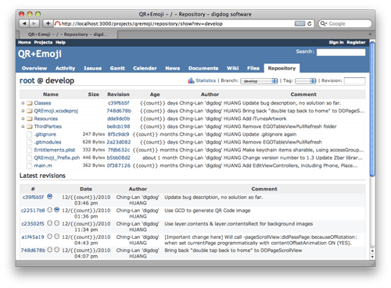Click the RSS badge in address bar

[x=300, y=23]
